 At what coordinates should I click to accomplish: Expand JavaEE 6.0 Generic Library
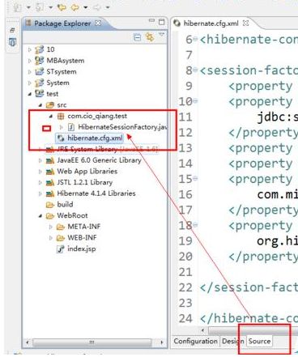point(40,160)
